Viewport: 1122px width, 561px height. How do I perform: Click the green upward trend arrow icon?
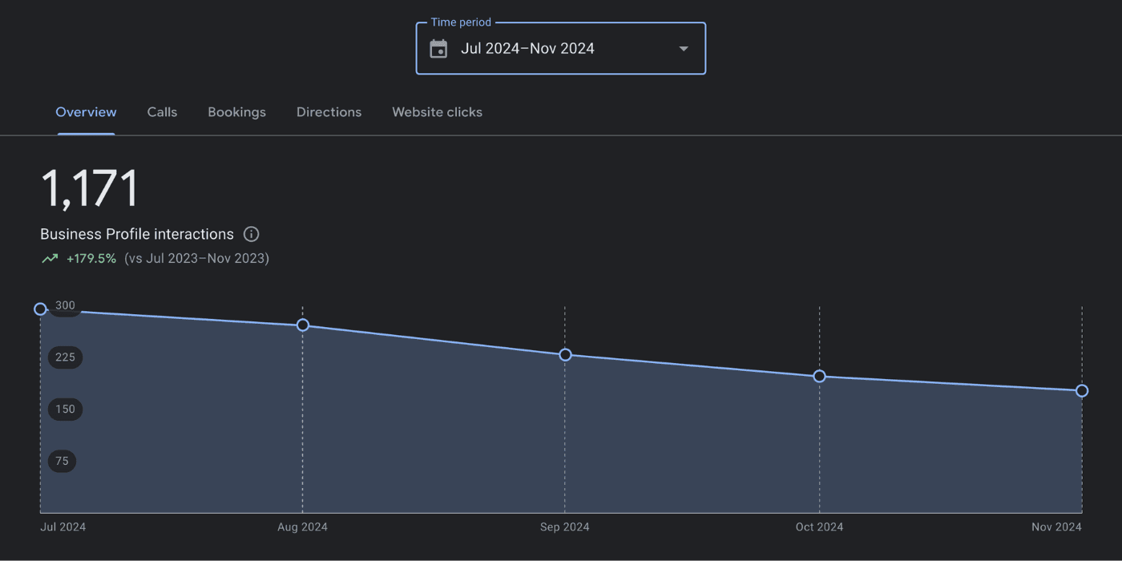click(x=49, y=257)
